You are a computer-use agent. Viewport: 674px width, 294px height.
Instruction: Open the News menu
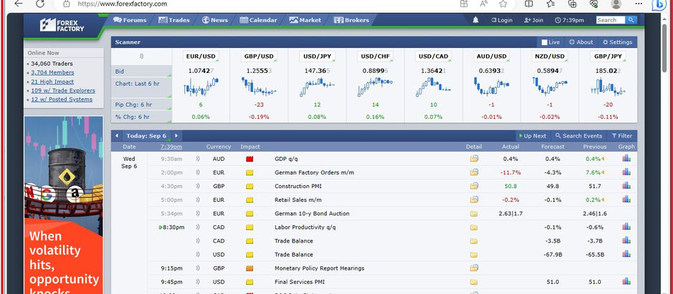[x=215, y=20]
